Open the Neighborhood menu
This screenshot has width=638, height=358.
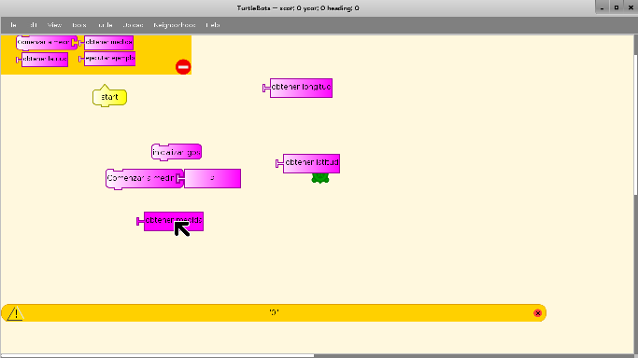point(175,25)
